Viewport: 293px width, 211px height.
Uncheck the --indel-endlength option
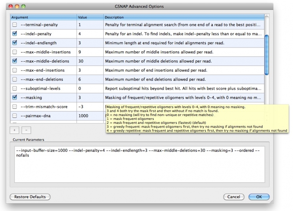(15, 43)
